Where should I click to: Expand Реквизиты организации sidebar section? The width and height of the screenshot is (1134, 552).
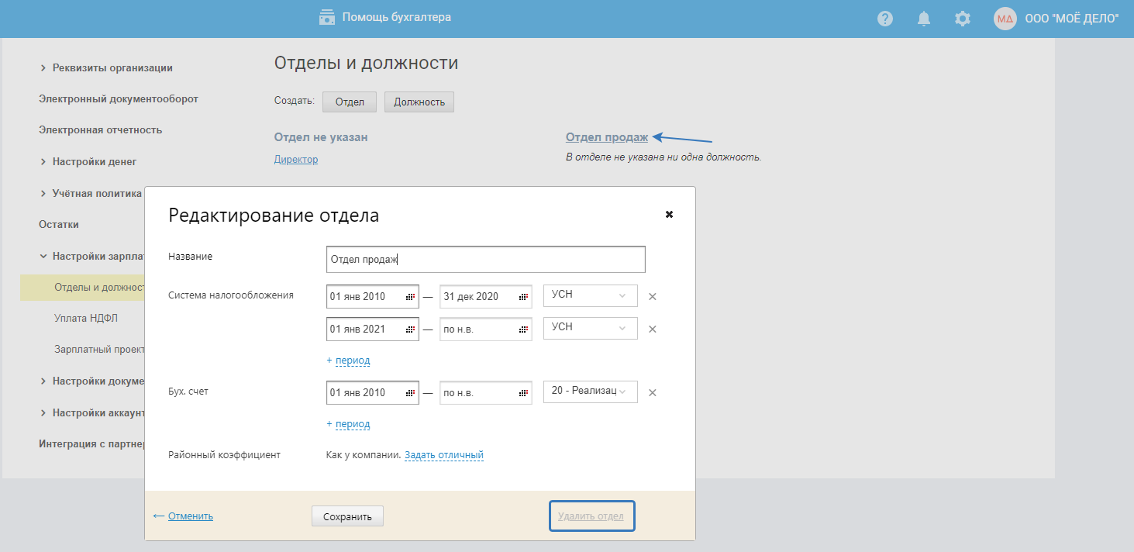coord(112,67)
